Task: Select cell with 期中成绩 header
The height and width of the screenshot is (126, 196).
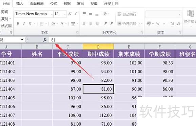Action: [x=98, y=54]
